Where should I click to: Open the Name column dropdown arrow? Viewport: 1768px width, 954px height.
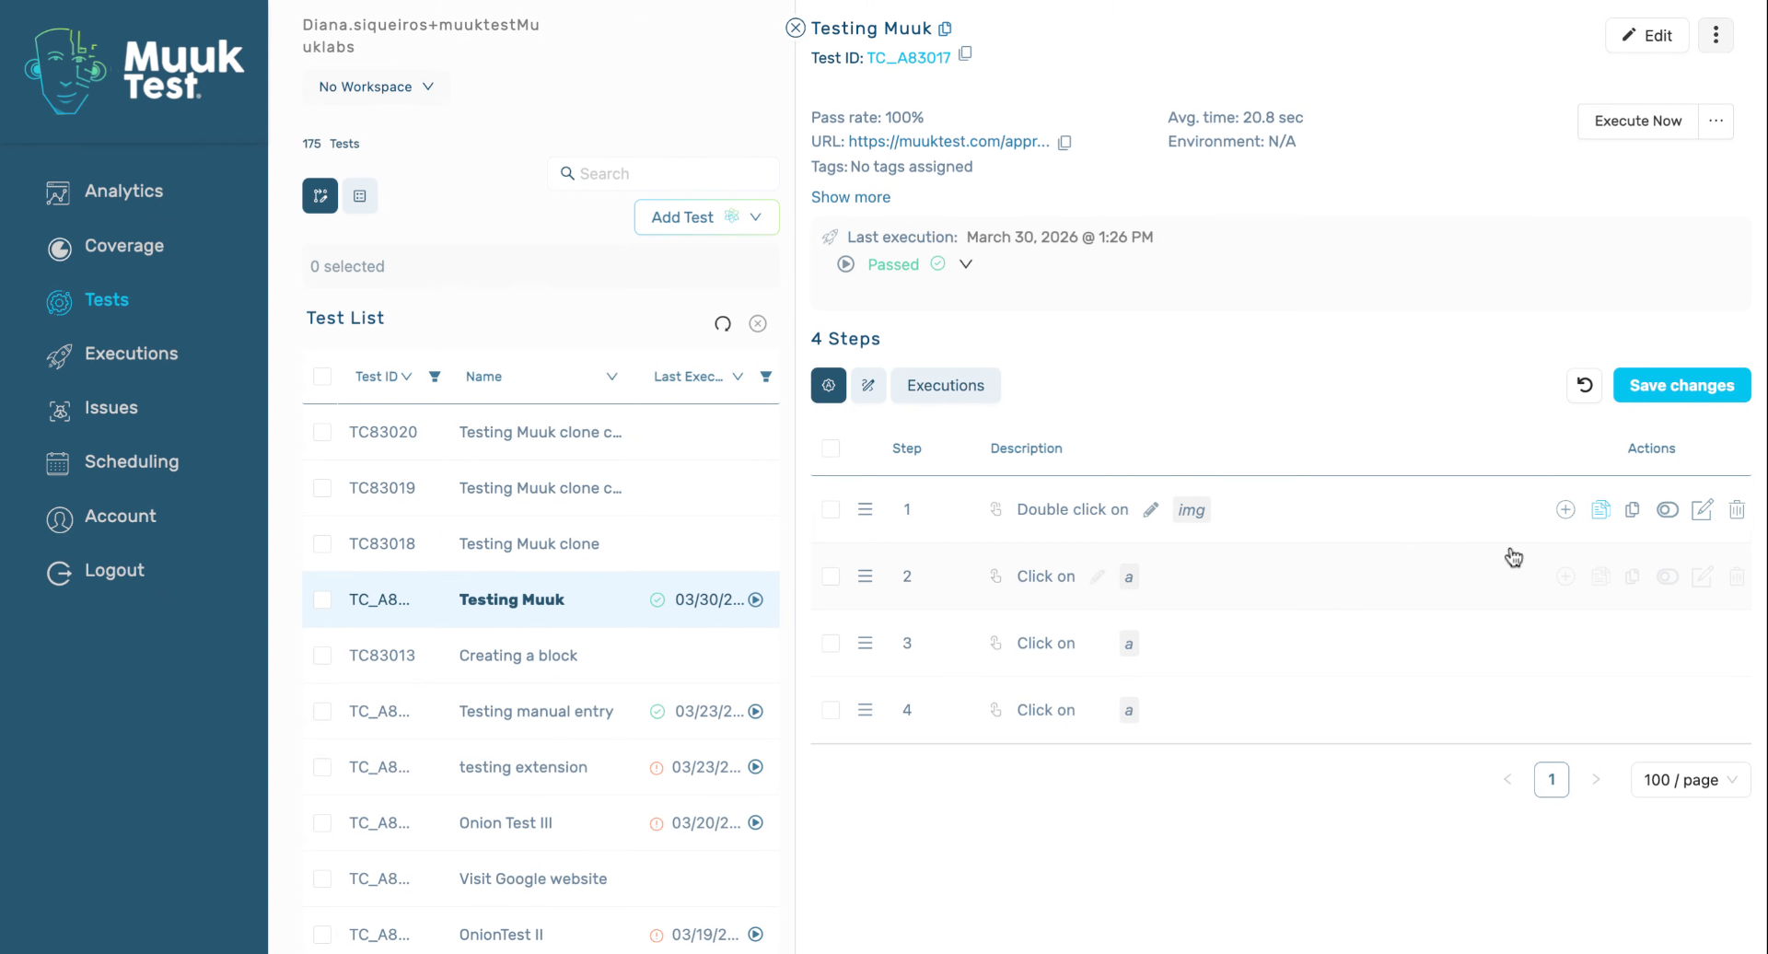(x=611, y=377)
